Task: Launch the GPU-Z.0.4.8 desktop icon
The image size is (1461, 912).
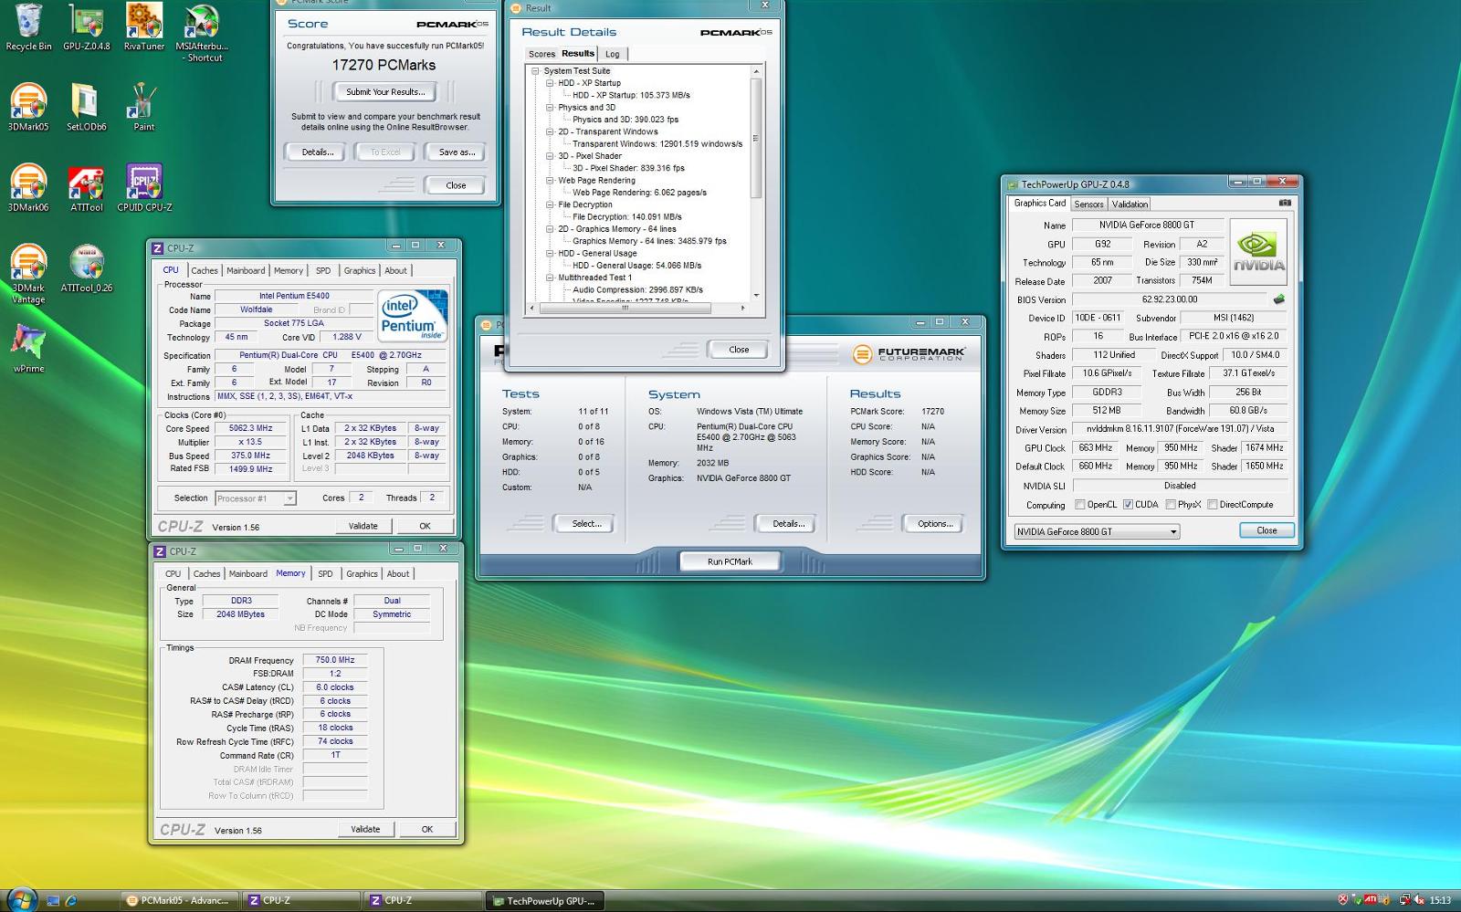Action: pos(86,26)
